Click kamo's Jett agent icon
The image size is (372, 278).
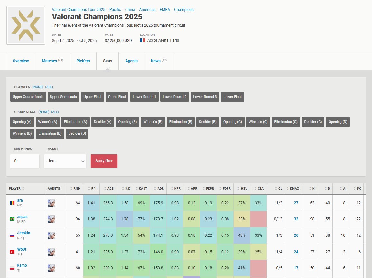[51, 268]
